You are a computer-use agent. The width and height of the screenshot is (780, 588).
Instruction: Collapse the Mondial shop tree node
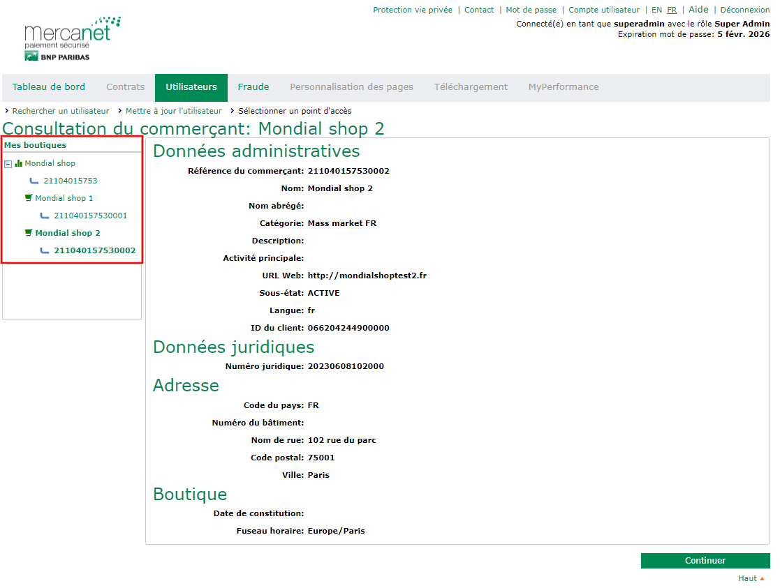[8, 164]
